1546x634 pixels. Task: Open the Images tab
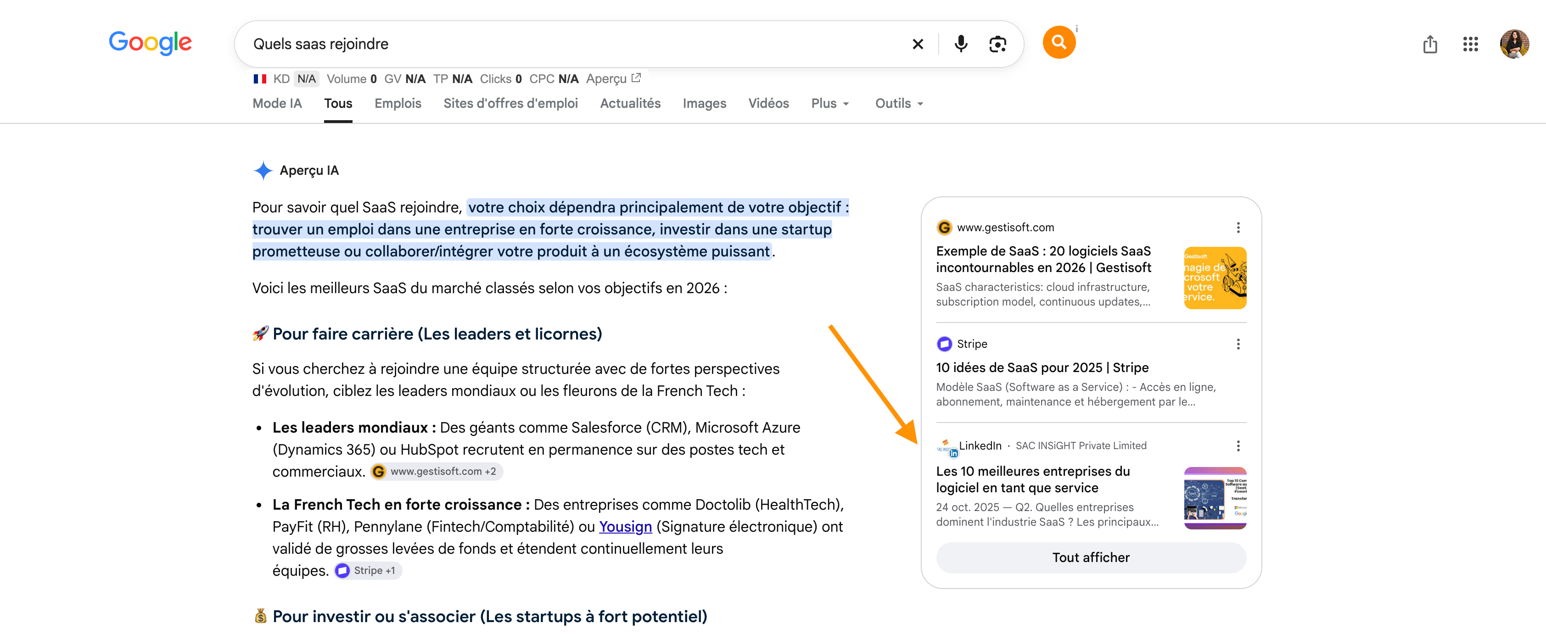point(705,103)
